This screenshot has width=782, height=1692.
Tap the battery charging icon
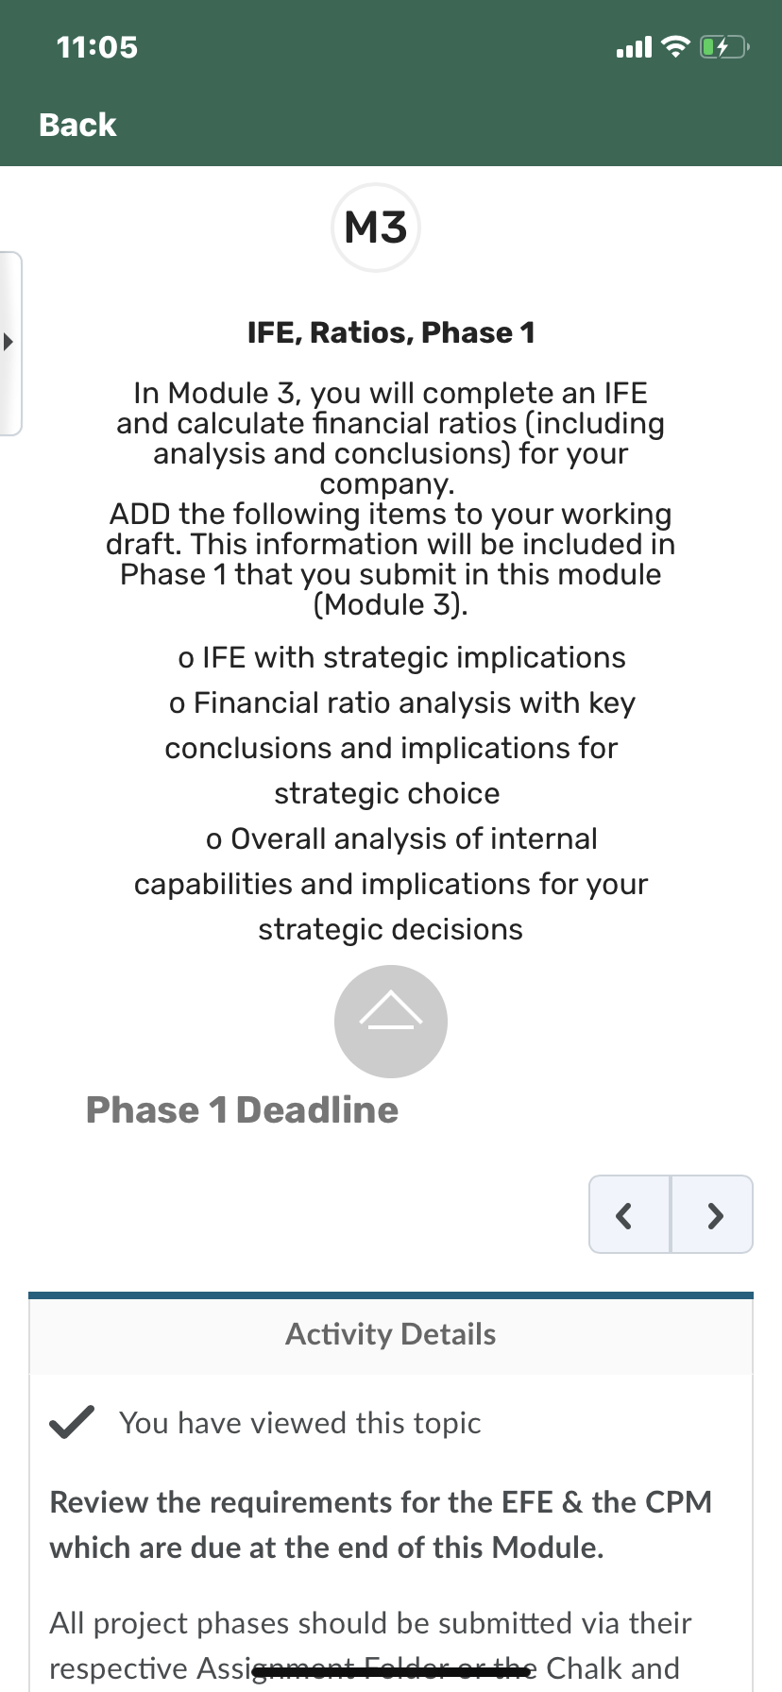(724, 46)
